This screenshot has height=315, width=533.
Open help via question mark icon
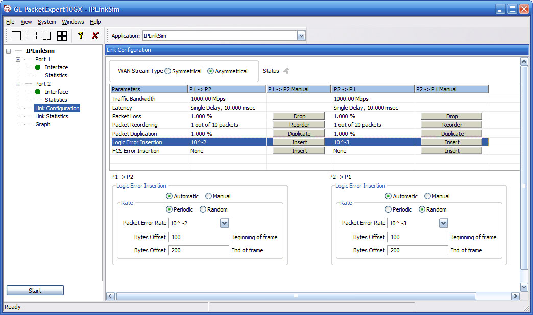click(81, 35)
